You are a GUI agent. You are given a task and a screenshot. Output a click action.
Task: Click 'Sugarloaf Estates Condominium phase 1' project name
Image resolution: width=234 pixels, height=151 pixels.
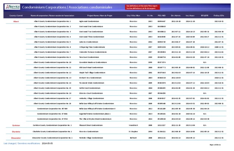95,114
